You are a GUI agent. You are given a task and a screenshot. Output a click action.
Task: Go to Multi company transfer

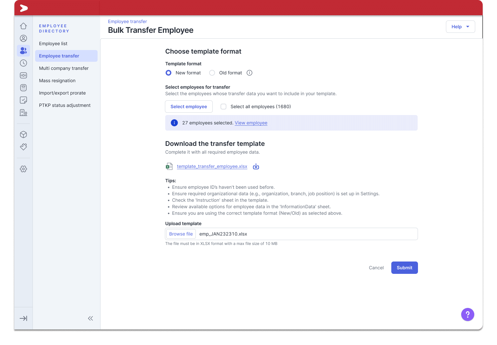64,68
